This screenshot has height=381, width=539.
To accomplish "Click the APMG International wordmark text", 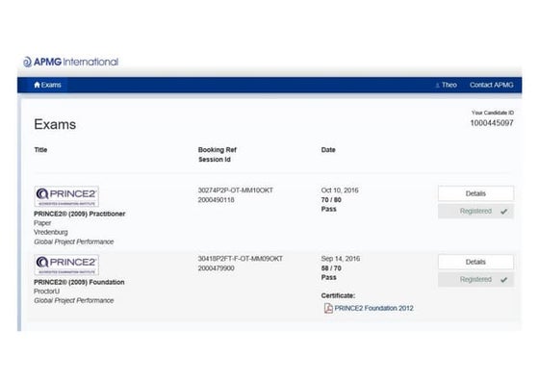I will click(76, 62).
